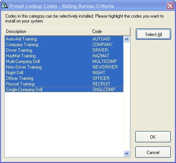Select the Recruit Training entry

pyautogui.click(x=64, y=84)
